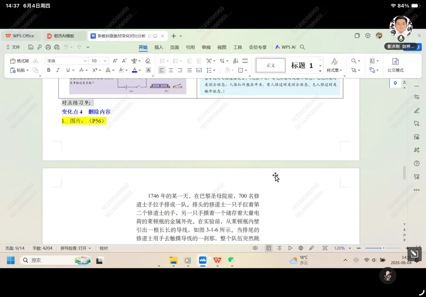Open the Insert (插入) ribbon tab
Screen dimensions: 426x297
coord(159,47)
